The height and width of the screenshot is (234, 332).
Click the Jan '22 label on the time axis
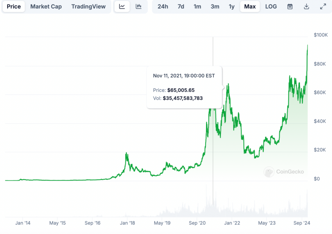[232, 223]
